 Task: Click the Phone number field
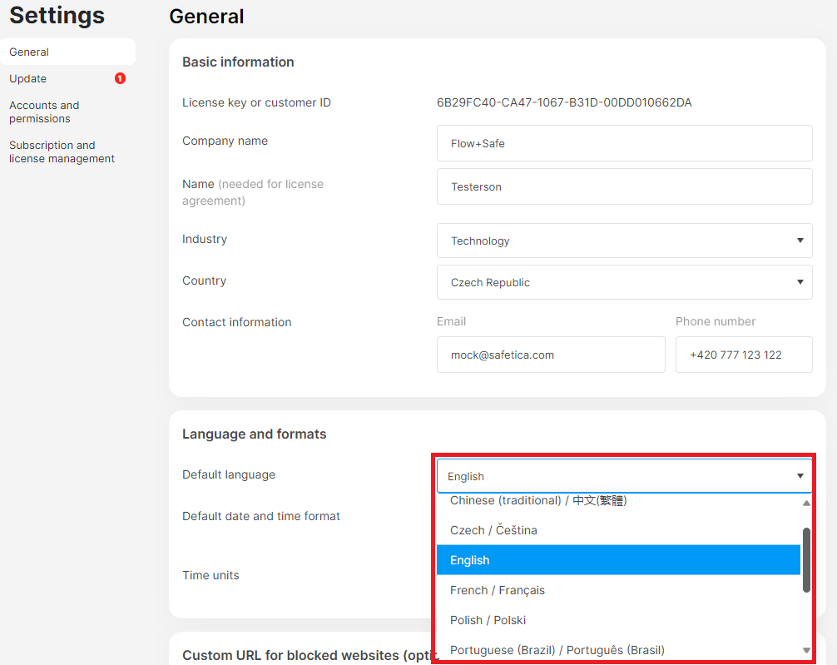pos(743,355)
